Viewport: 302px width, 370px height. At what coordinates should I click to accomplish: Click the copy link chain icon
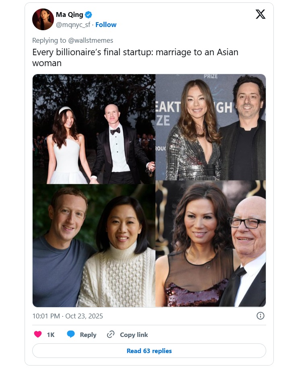(x=111, y=335)
